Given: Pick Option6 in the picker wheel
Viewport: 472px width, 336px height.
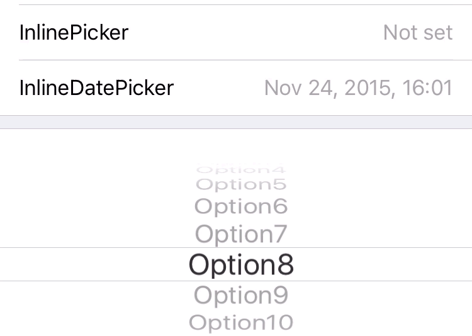Looking at the screenshot, I should pos(241,206).
